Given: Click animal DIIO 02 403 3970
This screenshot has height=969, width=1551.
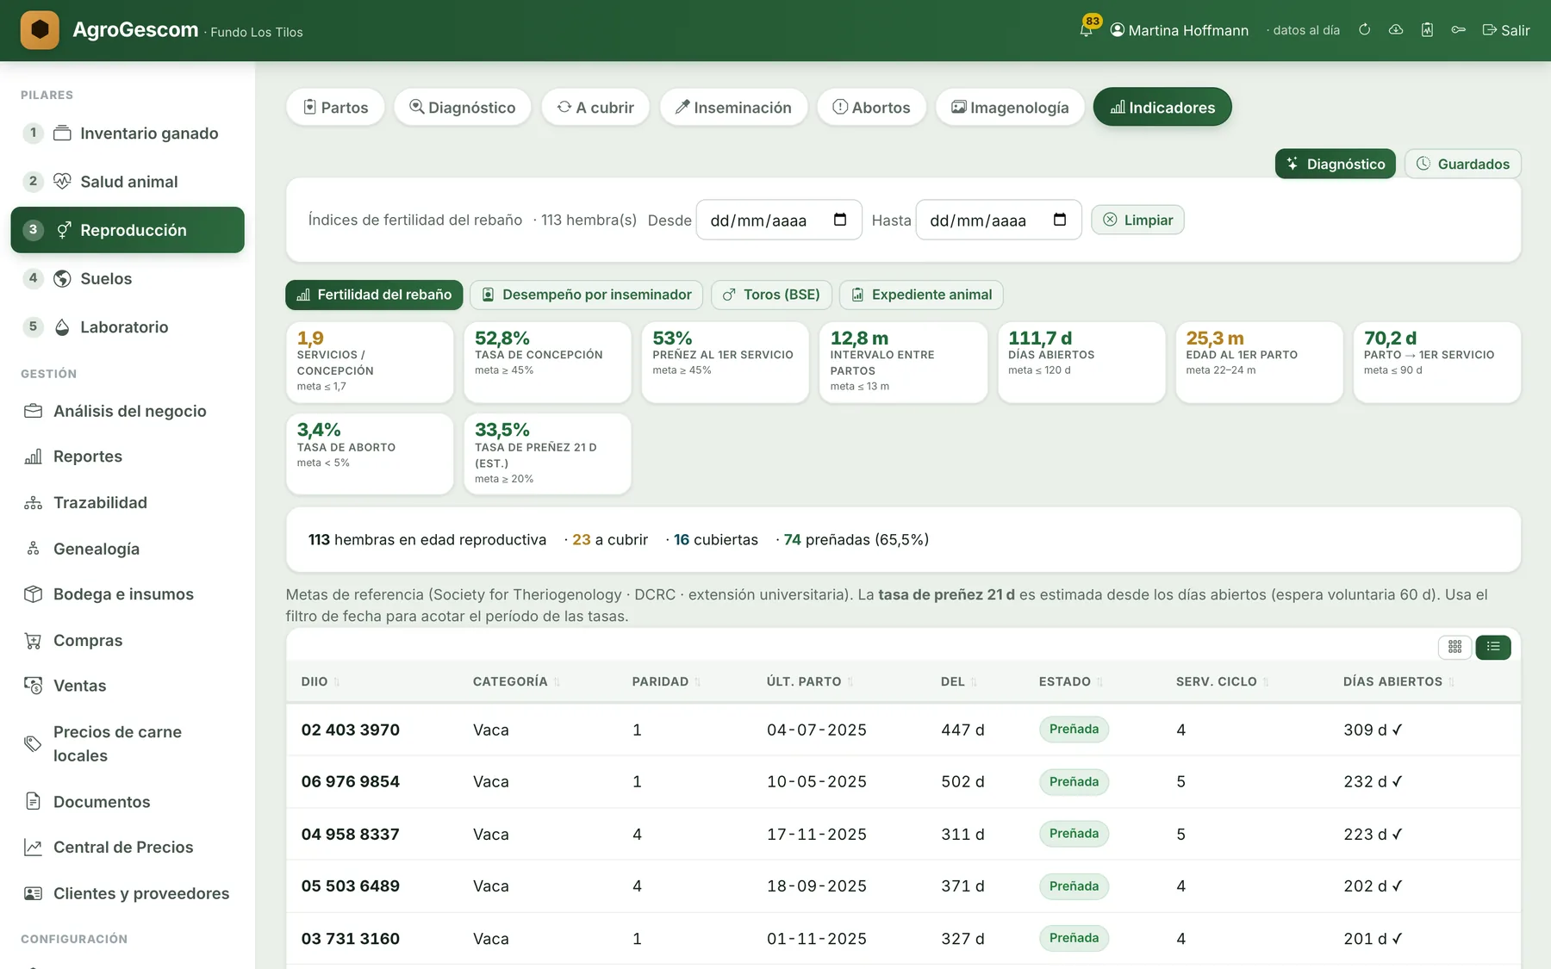Looking at the screenshot, I should click(x=350, y=730).
